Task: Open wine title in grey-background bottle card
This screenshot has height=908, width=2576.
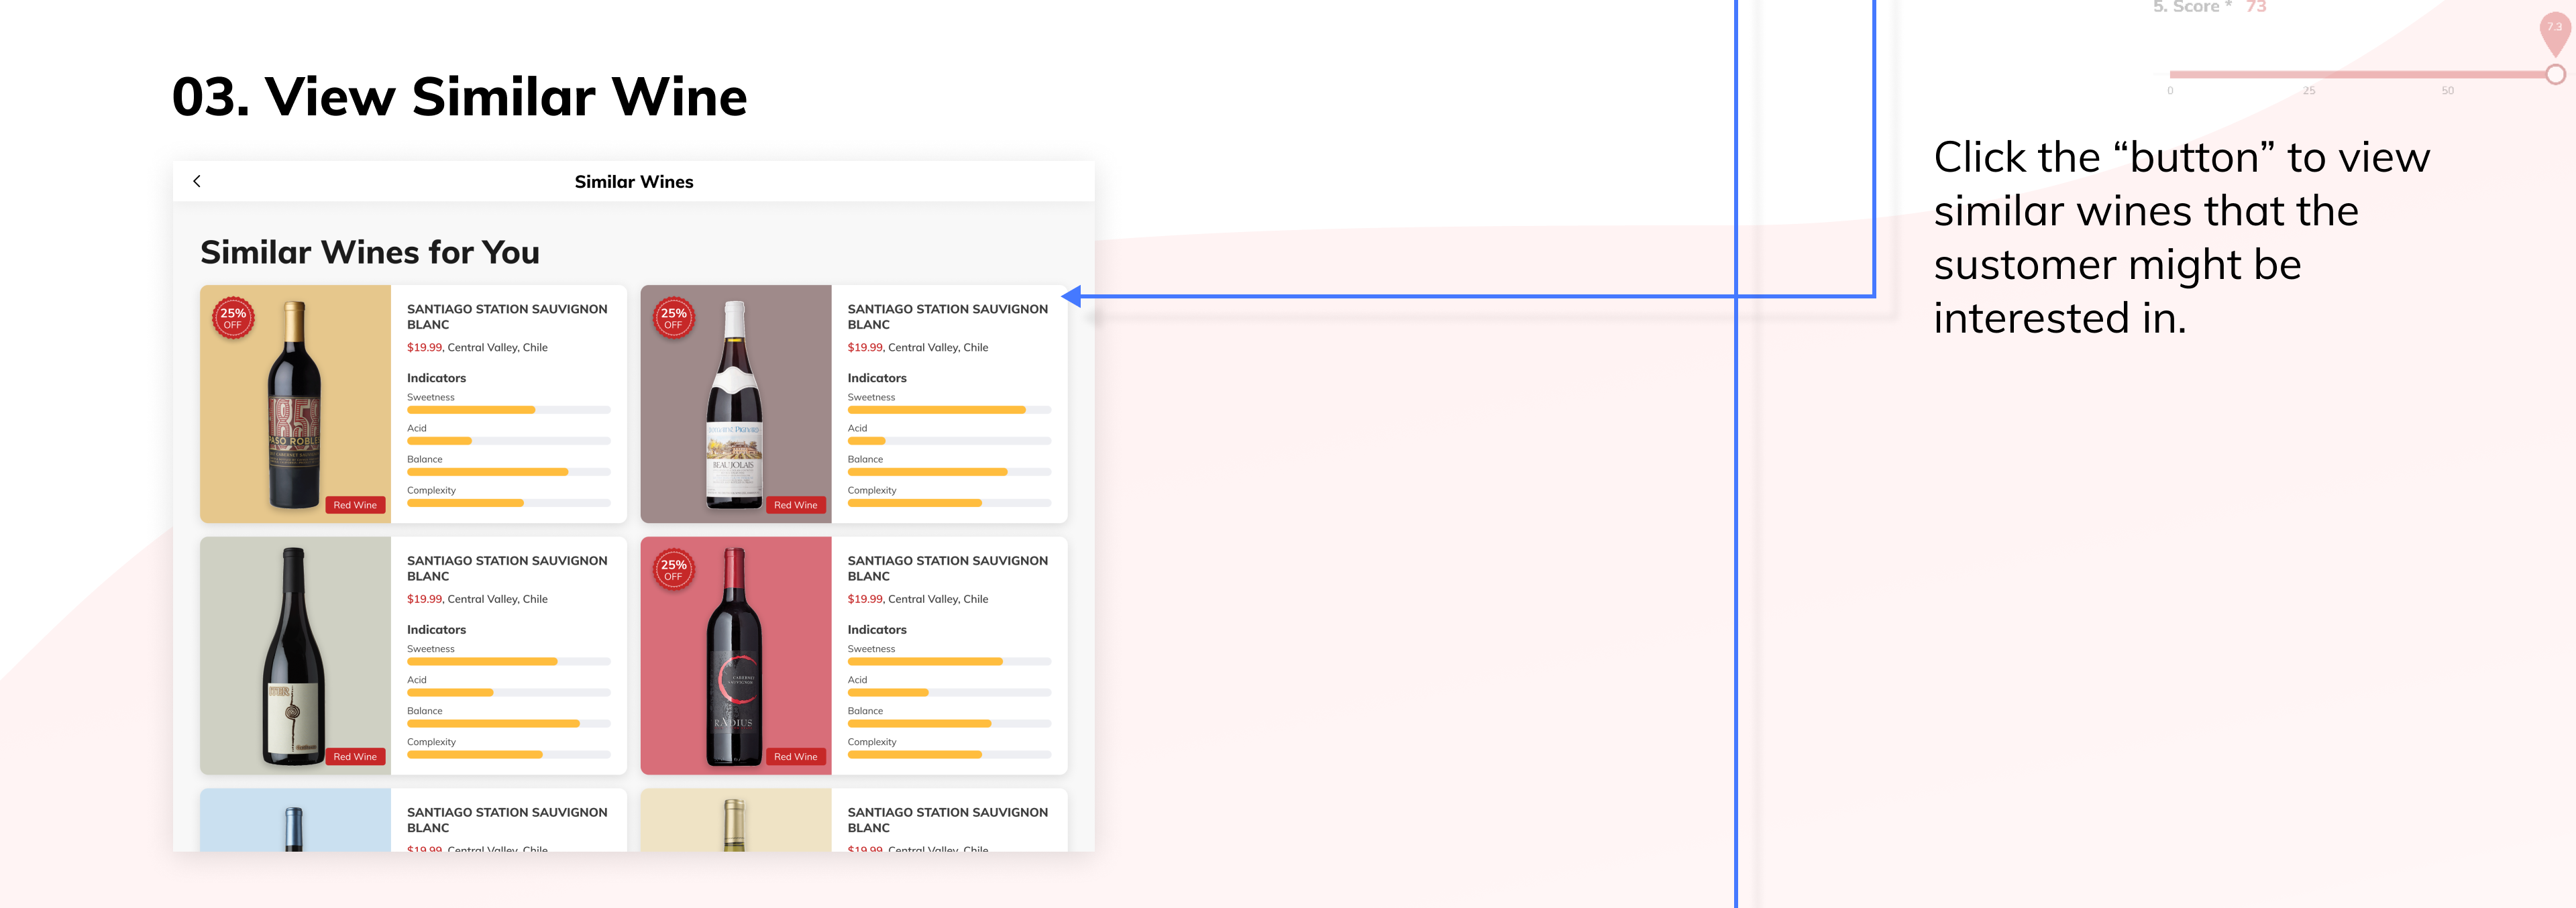Action: point(507,569)
